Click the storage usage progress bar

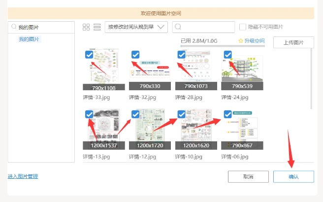(223, 46)
